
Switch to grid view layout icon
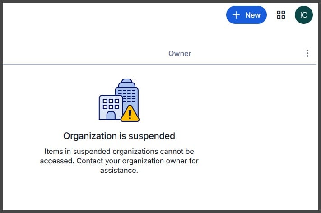(x=281, y=15)
